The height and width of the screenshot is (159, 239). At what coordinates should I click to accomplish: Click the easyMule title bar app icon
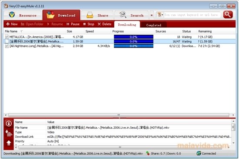click(x=6, y=6)
